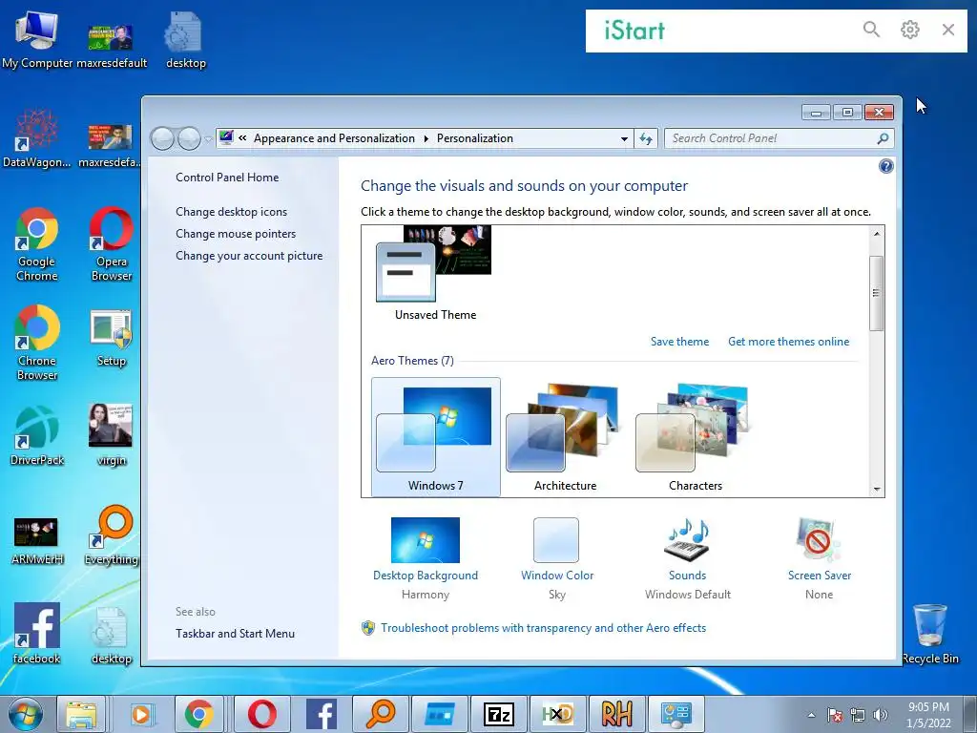Open recent pages dropdown beside forward button
The width and height of the screenshot is (977, 733).
click(x=207, y=139)
